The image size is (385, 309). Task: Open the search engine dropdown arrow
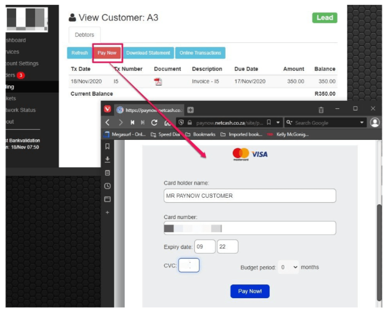coord(362,123)
